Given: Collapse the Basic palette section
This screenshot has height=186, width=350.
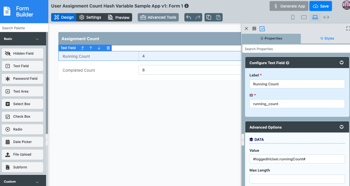Looking at the screenshot, I should [37, 39].
